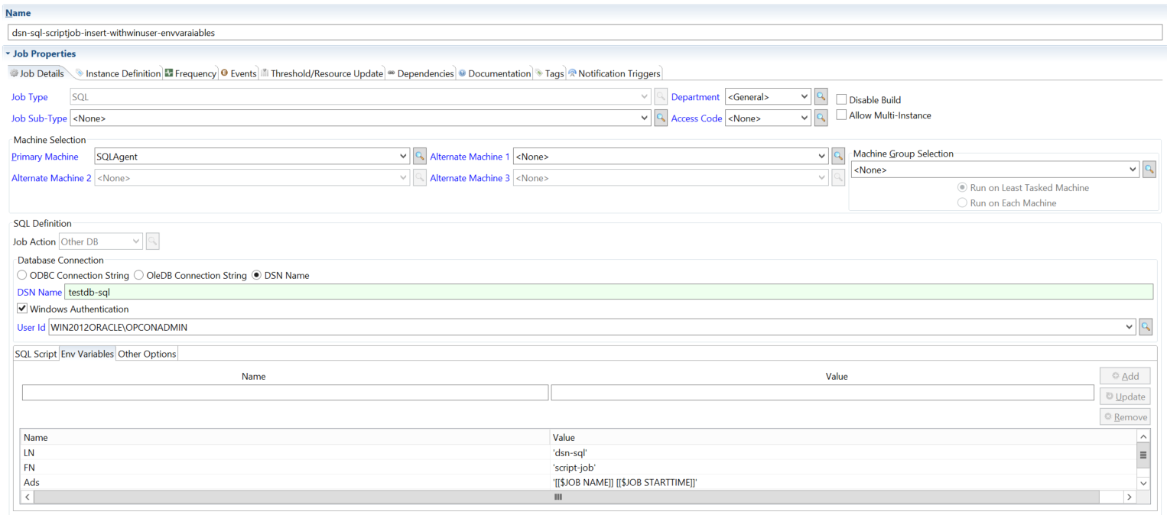Click the Name column header in table
This screenshot has height=515, width=1167.
tap(285, 438)
